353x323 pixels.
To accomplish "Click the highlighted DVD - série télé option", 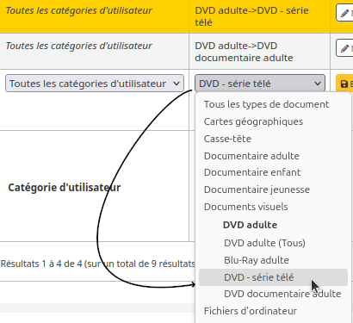I will coord(273,277).
